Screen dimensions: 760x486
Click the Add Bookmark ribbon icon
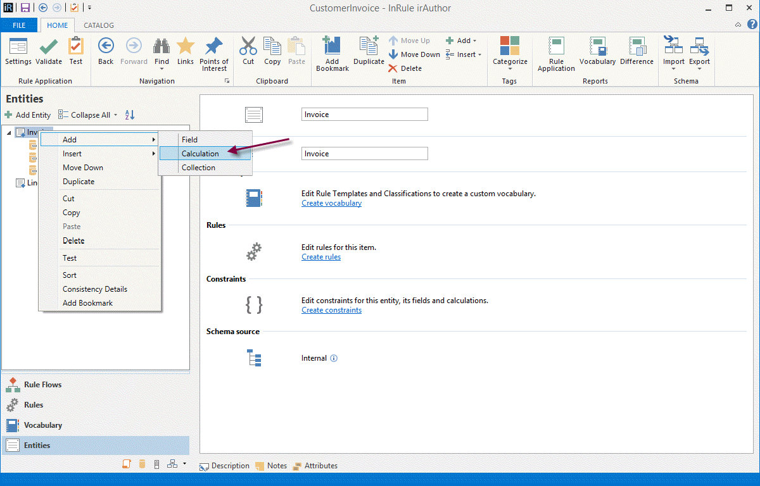(x=332, y=47)
